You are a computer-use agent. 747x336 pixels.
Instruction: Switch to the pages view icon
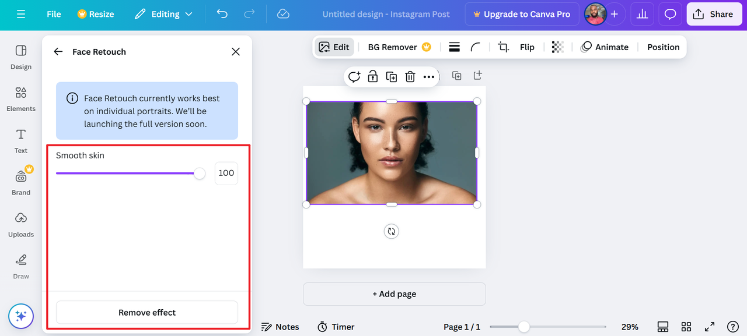pos(663,327)
